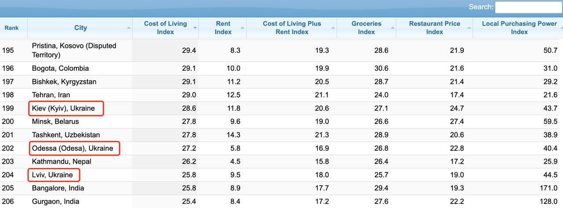Screen dimensions: 563x208
Task: Select the Kiev (Kyiv), Ukraine city cell
Action: point(63,108)
